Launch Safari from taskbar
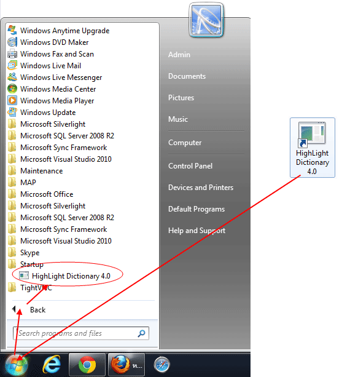 coord(161,365)
